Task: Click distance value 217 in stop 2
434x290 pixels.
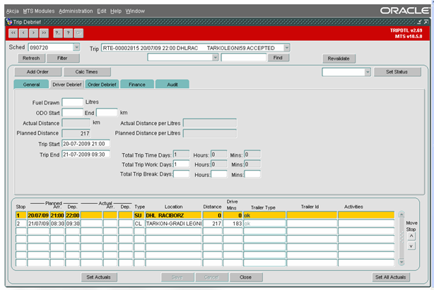Action: pos(212,224)
